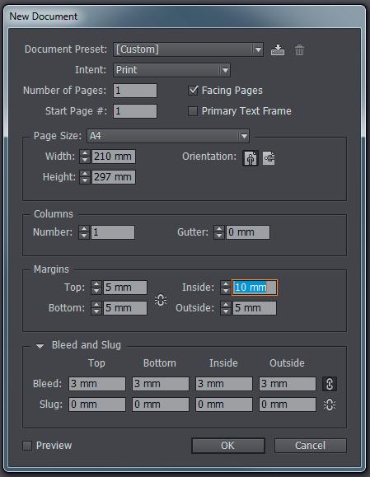This screenshot has height=477, width=370.
Task: Click the Top margin stepper
Action: (x=96, y=288)
